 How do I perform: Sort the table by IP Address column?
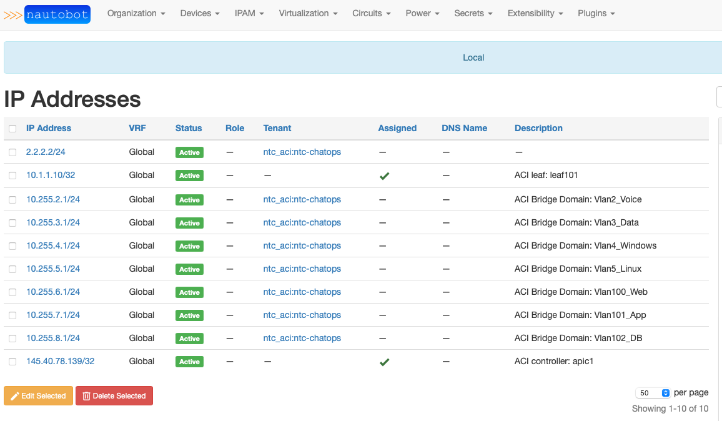pyautogui.click(x=48, y=127)
